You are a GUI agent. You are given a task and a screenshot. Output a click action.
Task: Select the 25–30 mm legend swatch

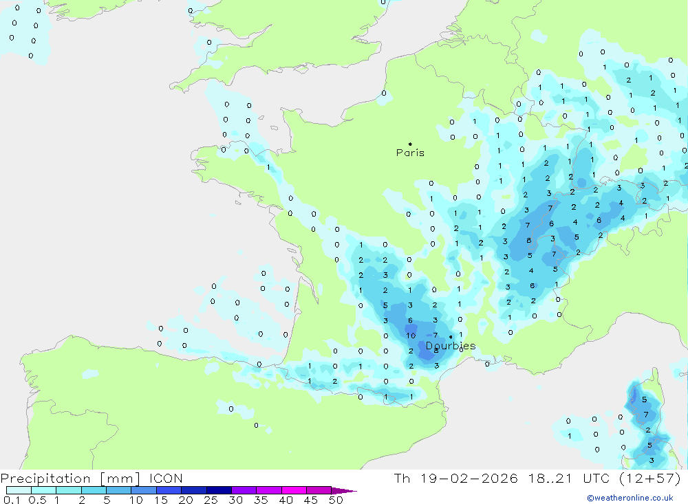219,490
